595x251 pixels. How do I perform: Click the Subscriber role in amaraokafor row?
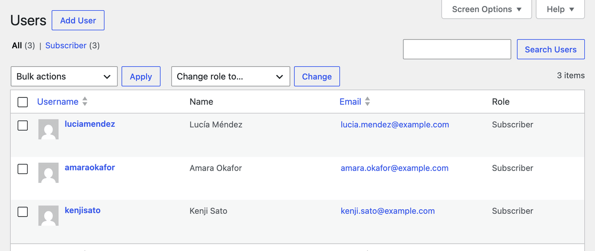coord(513,168)
